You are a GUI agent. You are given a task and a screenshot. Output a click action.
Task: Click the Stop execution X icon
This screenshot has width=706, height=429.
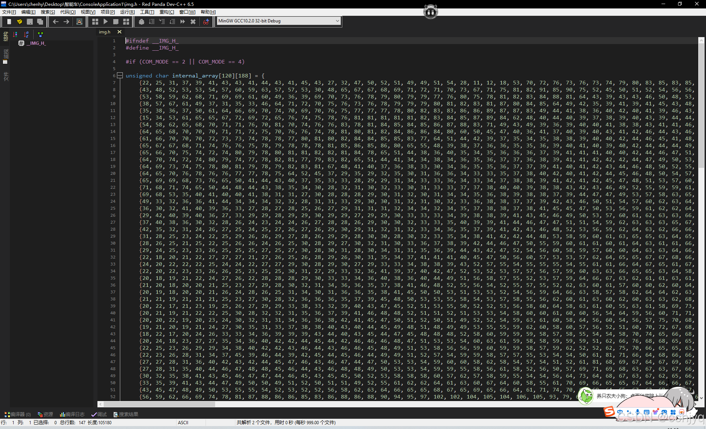click(x=193, y=22)
